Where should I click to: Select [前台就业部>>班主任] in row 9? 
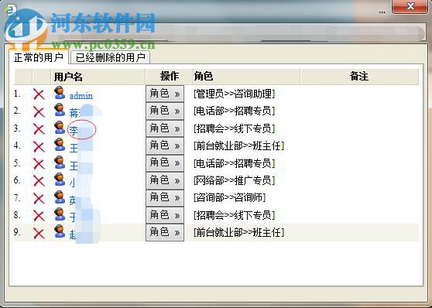click(239, 232)
